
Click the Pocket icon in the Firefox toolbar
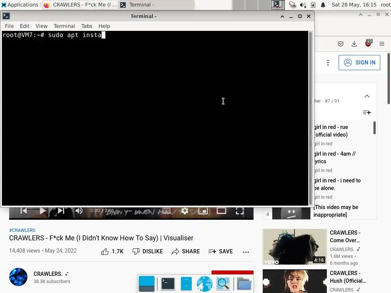[x=340, y=44]
